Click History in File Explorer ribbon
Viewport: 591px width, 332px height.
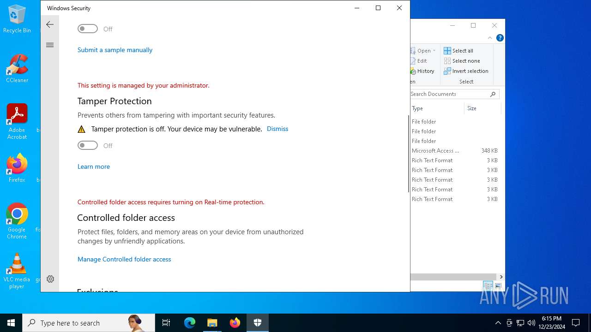(x=422, y=71)
